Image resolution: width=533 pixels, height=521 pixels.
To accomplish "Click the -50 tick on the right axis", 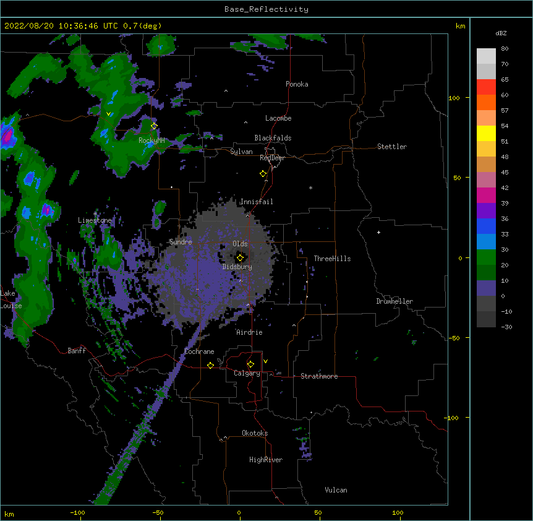I will click(x=454, y=338).
